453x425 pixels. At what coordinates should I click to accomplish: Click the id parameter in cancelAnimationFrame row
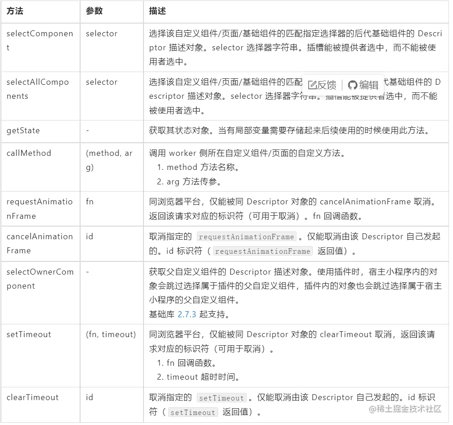(90, 237)
